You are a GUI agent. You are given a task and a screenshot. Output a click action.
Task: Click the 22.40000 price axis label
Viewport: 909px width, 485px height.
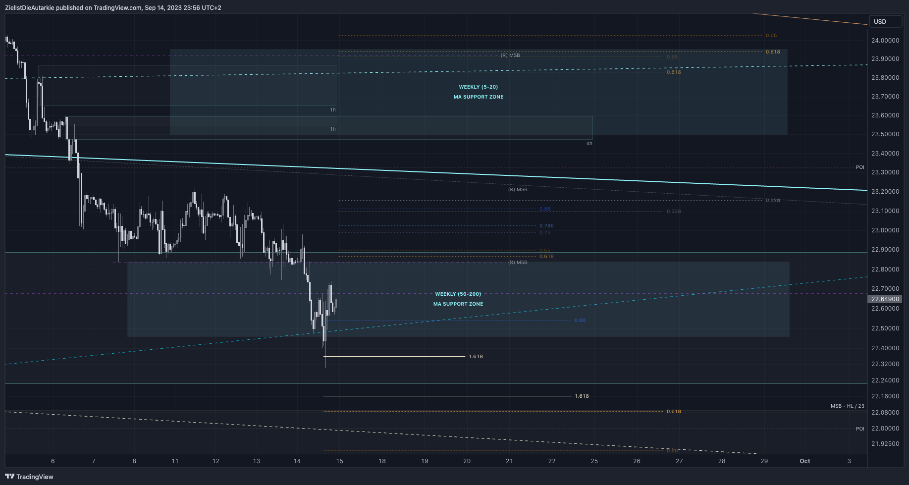[x=885, y=348]
